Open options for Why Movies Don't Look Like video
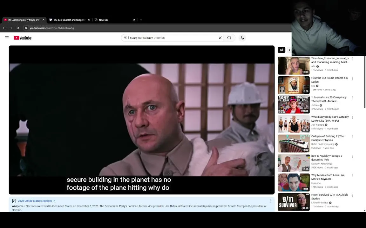This screenshot has height=228, width=366. click(x=353, y=176)
